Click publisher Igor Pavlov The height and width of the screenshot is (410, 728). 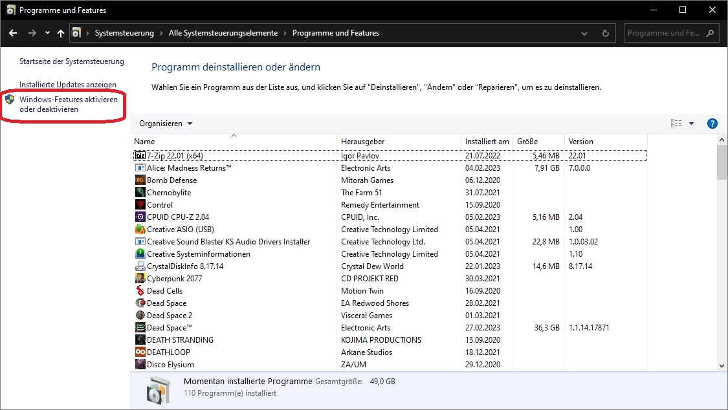click(x=360, y=155)
